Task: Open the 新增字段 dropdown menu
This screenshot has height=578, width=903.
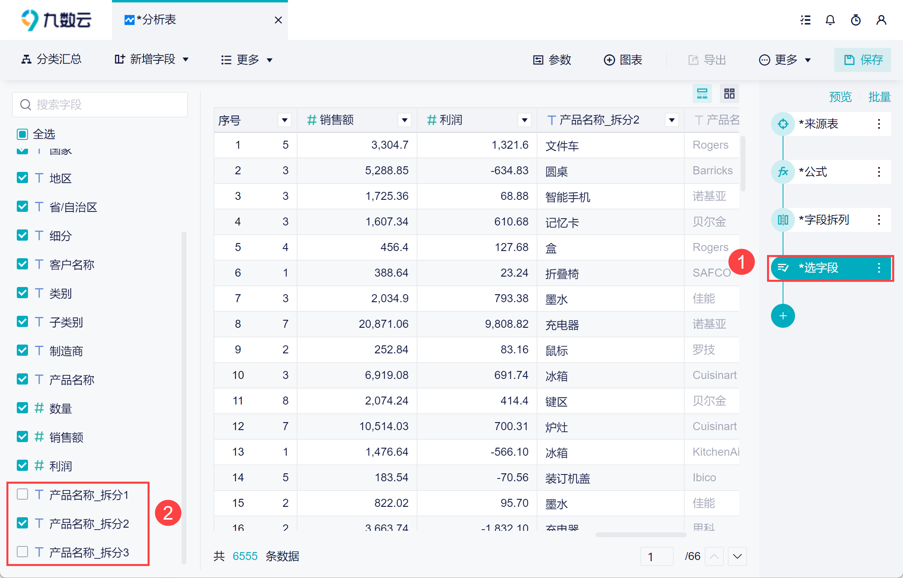Action: [151, 60]
